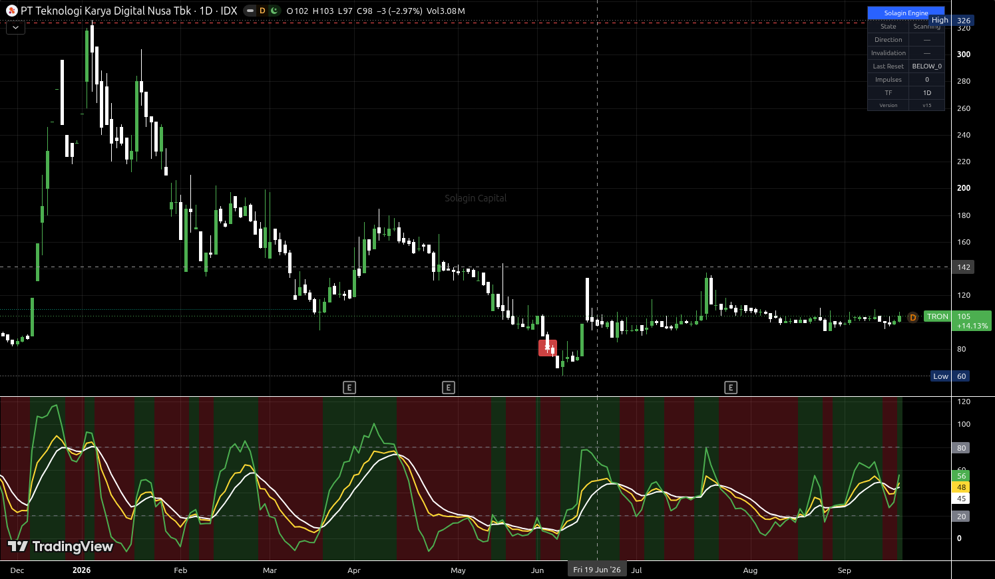
Task: Click the gray minus status pill icon
Action: click(250, 11)
